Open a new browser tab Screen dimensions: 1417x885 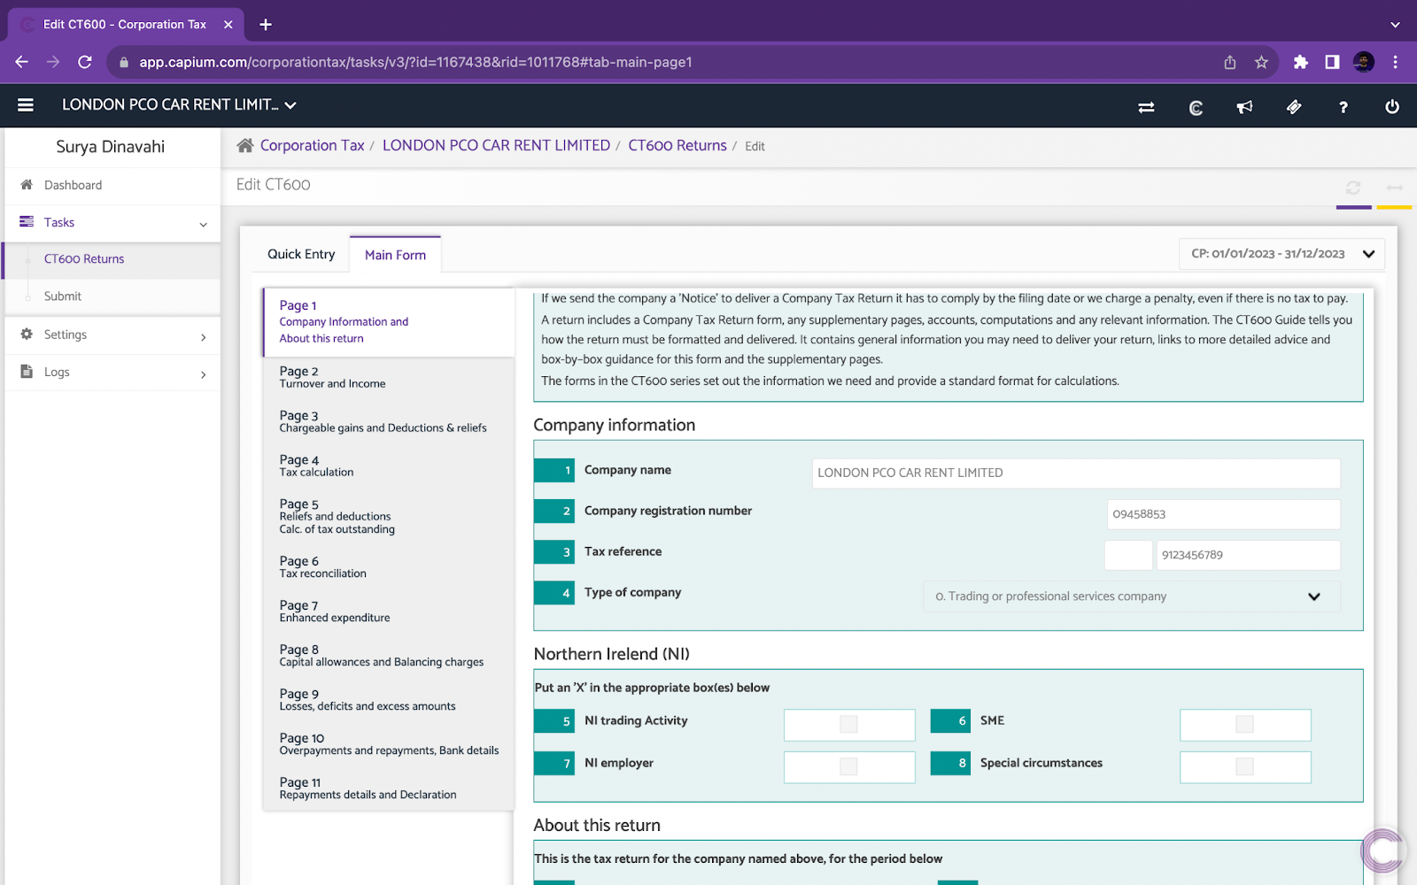(x=266, y=25)
